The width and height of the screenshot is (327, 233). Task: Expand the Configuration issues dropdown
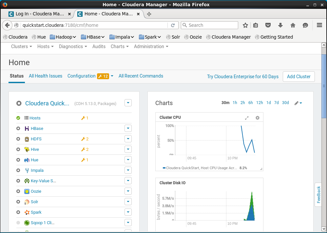click(111, 76)
